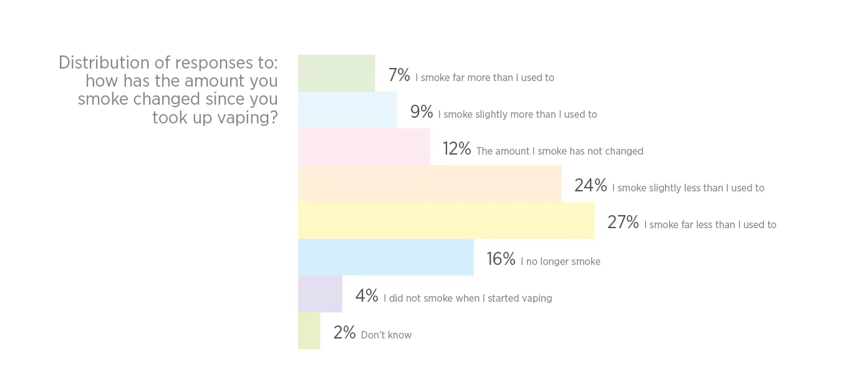Click the purple 4% bar
Image resolution: width=845 pixels, height=389 pixels.
pos(320,294)
